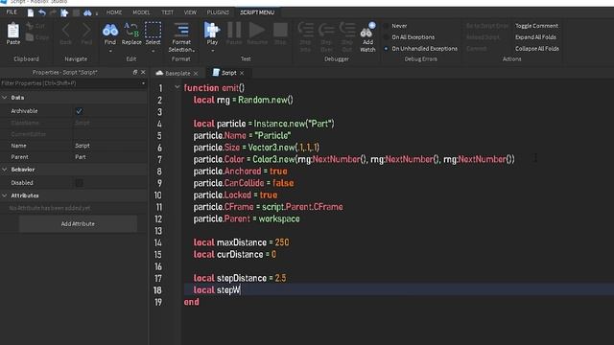Image resolution: width=614 pixels, height=345 pixels.
Task: Collapse the Data properties section
Action: [5, 98]
